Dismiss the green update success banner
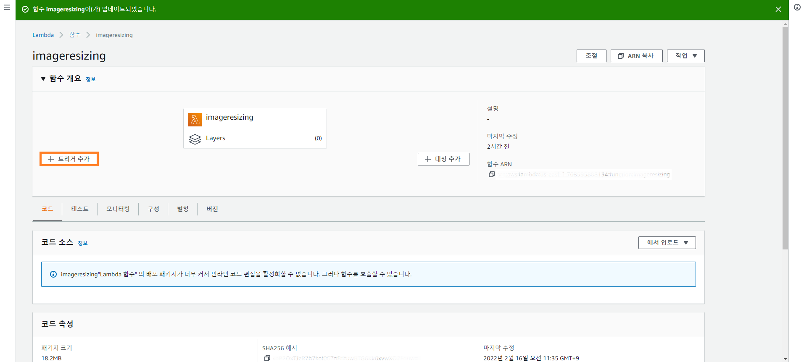Screen dimensions: 804x362 778,9
